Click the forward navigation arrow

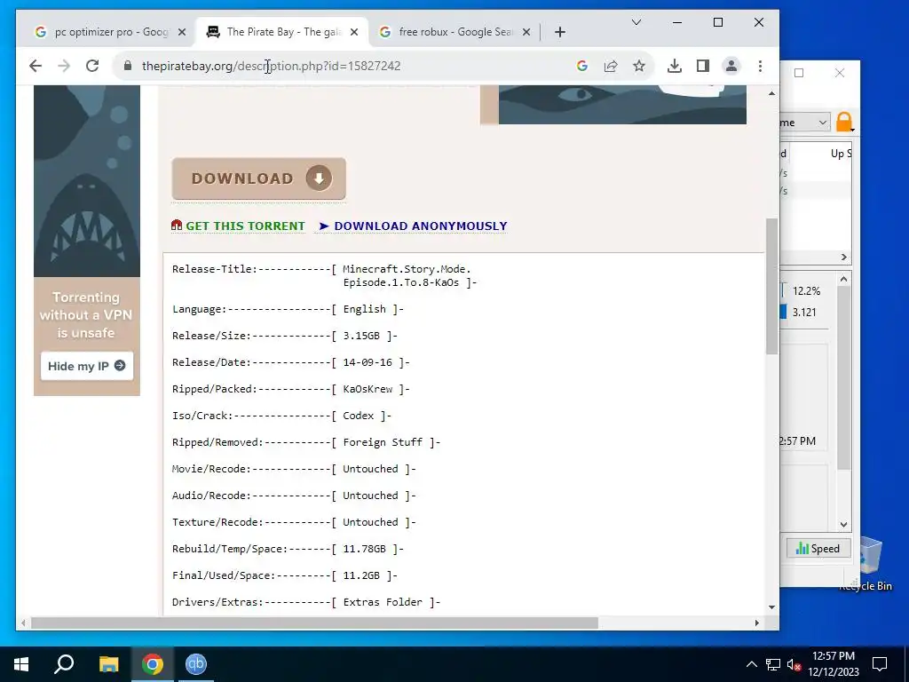tap(64, 66)
